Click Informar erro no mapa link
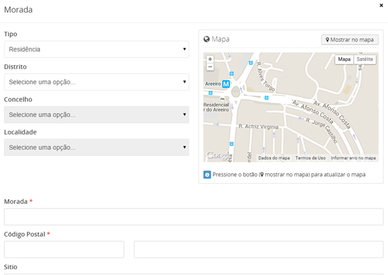The image size is (388, 275). click(353, 158)
